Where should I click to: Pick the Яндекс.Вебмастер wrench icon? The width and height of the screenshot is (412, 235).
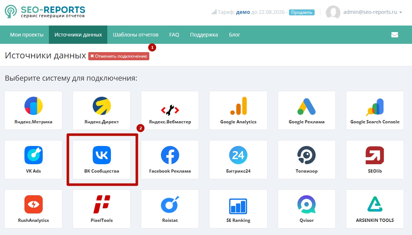(170, 110)
